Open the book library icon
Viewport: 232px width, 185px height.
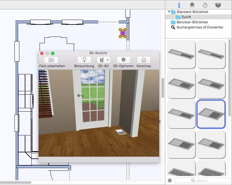click(218, 5)
